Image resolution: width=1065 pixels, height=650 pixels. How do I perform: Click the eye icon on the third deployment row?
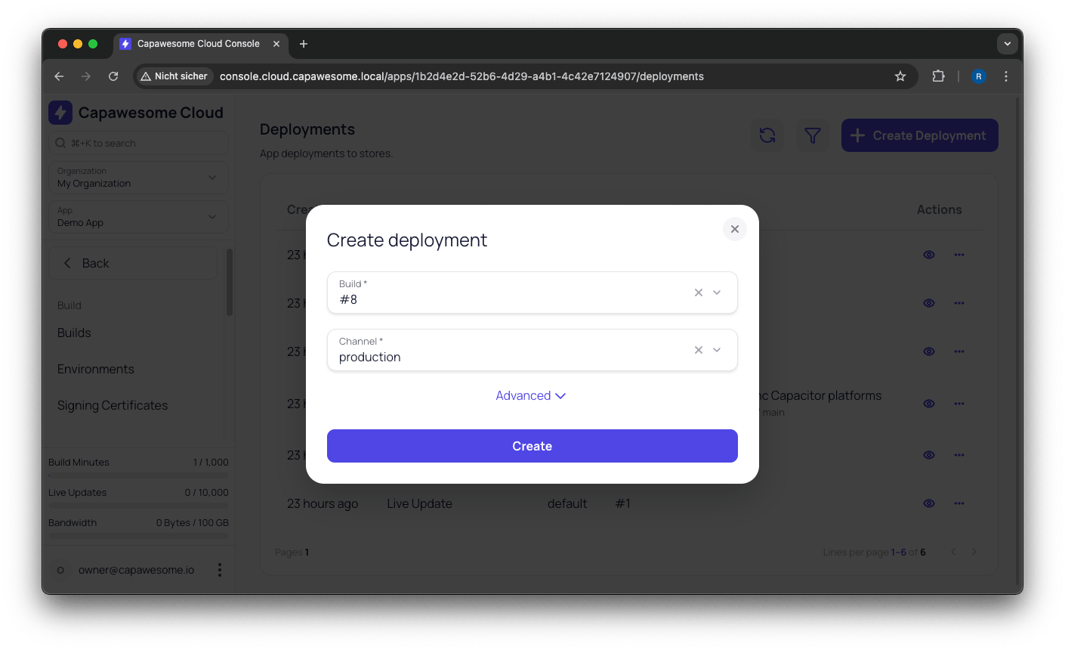929,351
